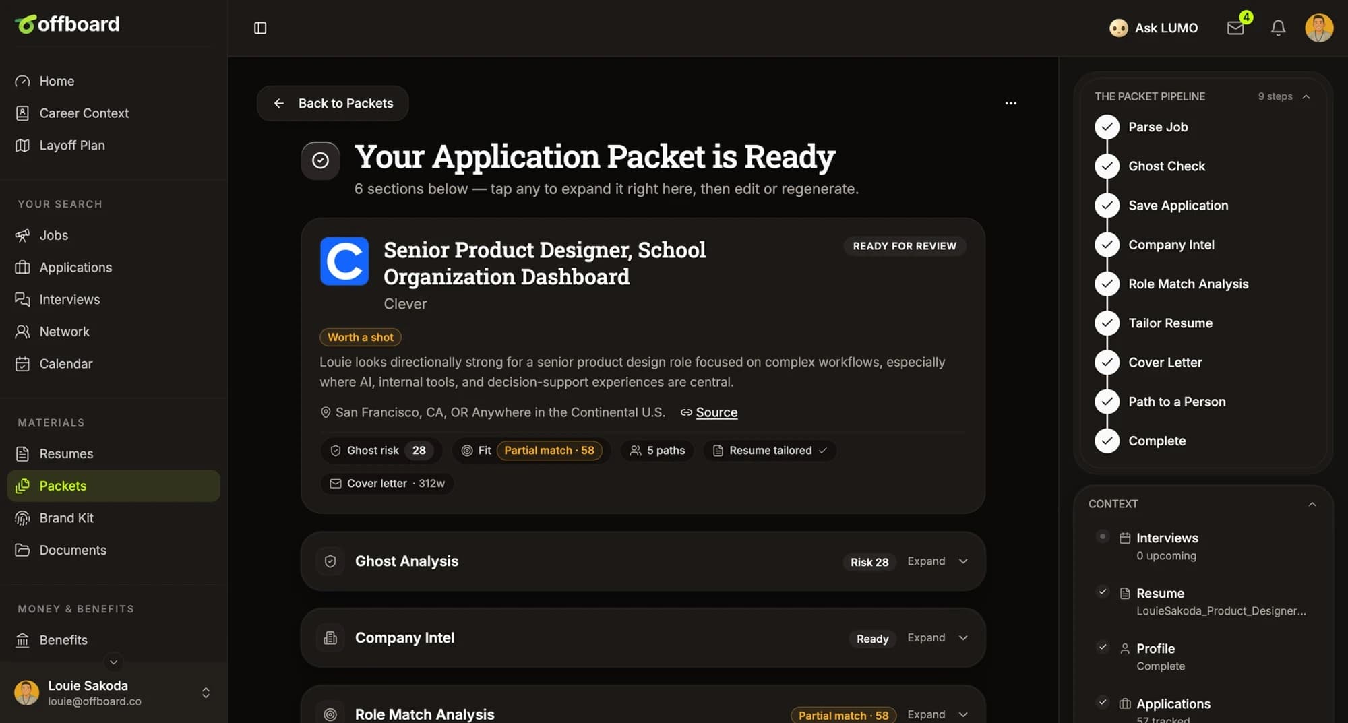Click the Company Intel pipeline checkmark

coord(1107,245)
